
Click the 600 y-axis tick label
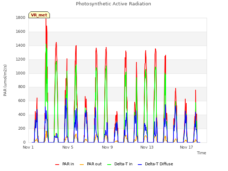tap(22, 101)
